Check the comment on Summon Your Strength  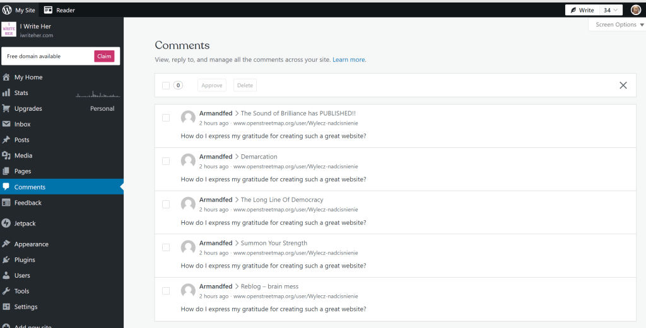(x=166, y=247)
